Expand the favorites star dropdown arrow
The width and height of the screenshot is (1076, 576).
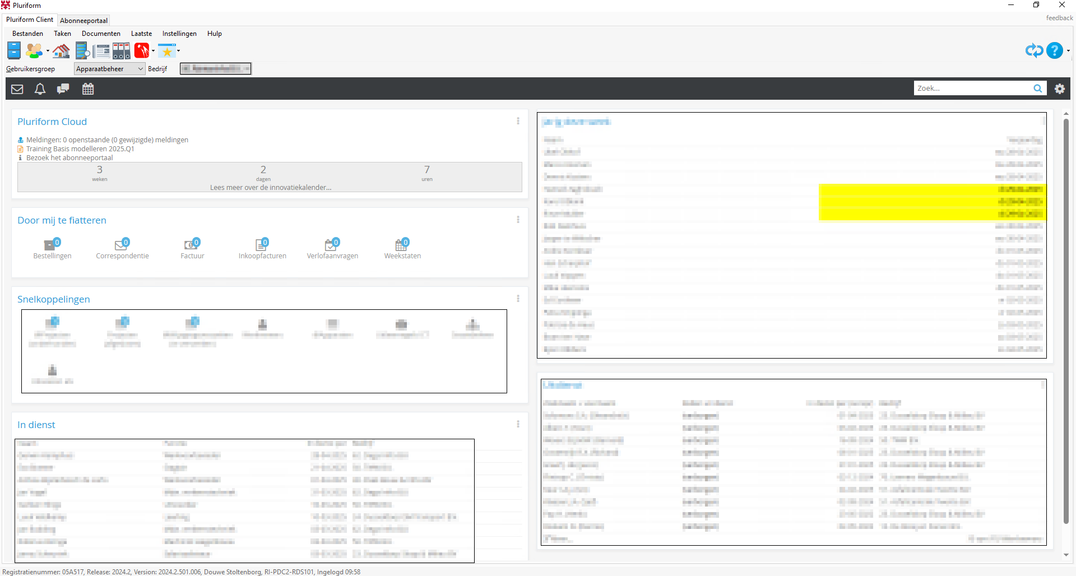178,51
